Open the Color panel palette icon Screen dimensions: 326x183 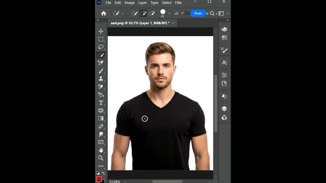click(224, 29)
